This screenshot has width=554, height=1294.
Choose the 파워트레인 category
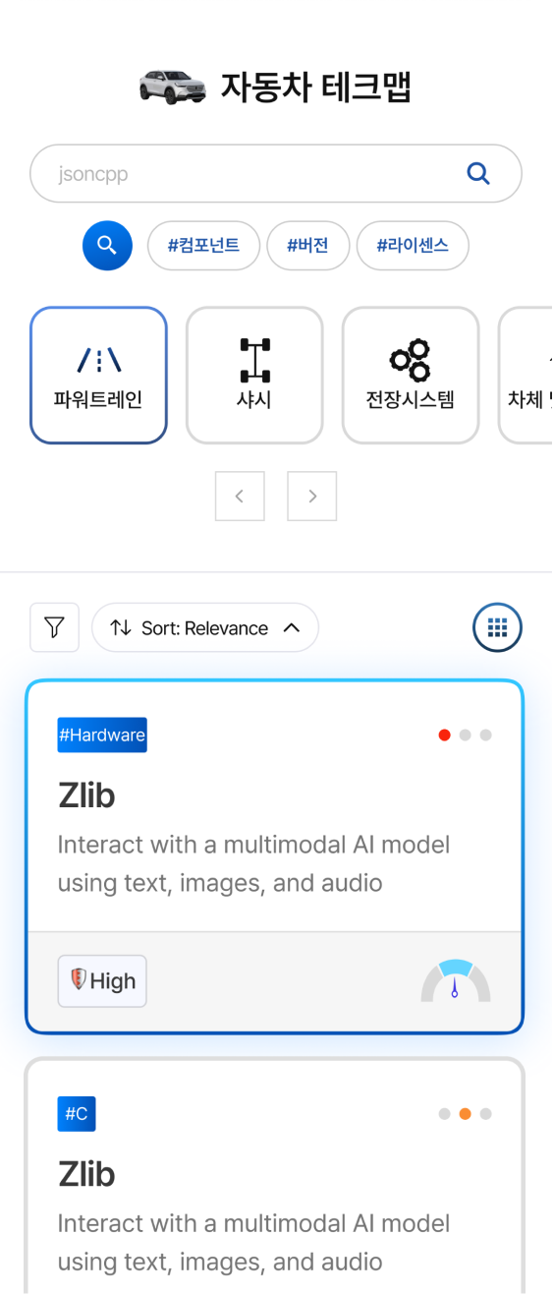tap(99, 376)
